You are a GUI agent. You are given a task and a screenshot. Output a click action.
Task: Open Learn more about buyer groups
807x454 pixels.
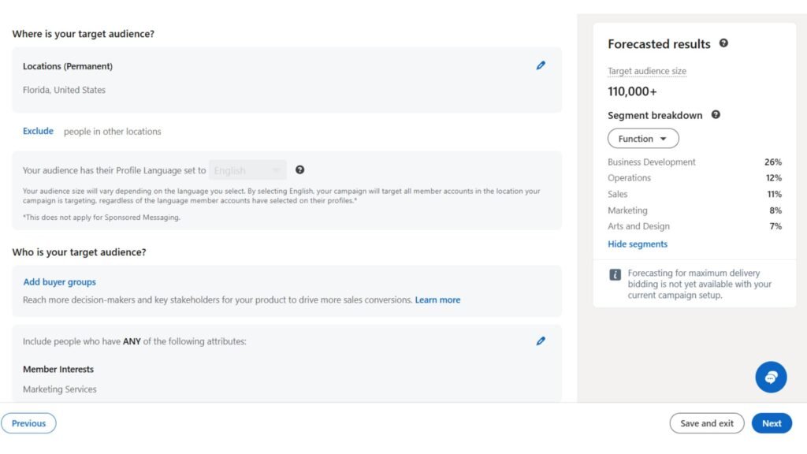click(x=437, y=300)
